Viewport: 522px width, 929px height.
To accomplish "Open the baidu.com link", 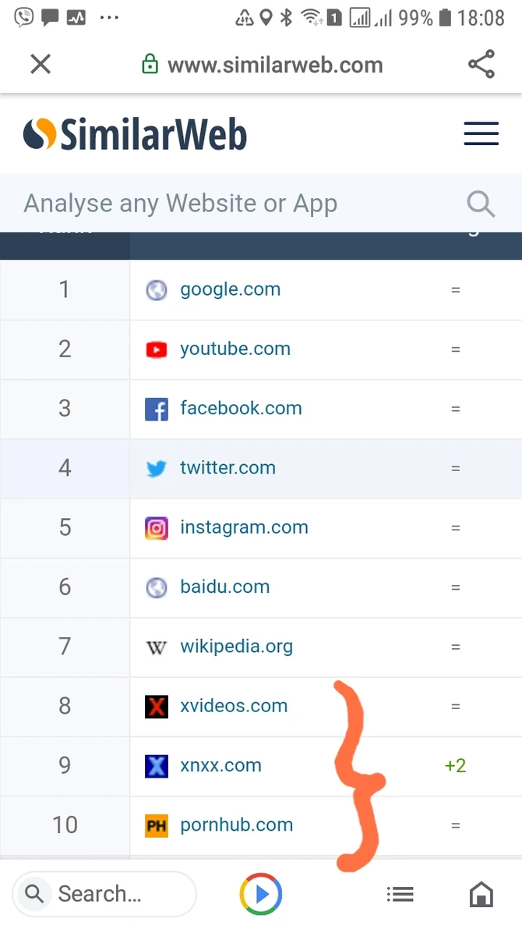I will click(x=224, y=587).
